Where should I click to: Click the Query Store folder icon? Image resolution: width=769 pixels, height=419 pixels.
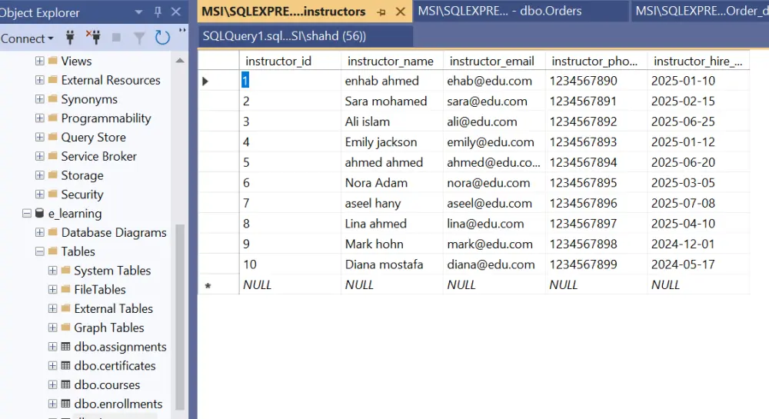53,137
